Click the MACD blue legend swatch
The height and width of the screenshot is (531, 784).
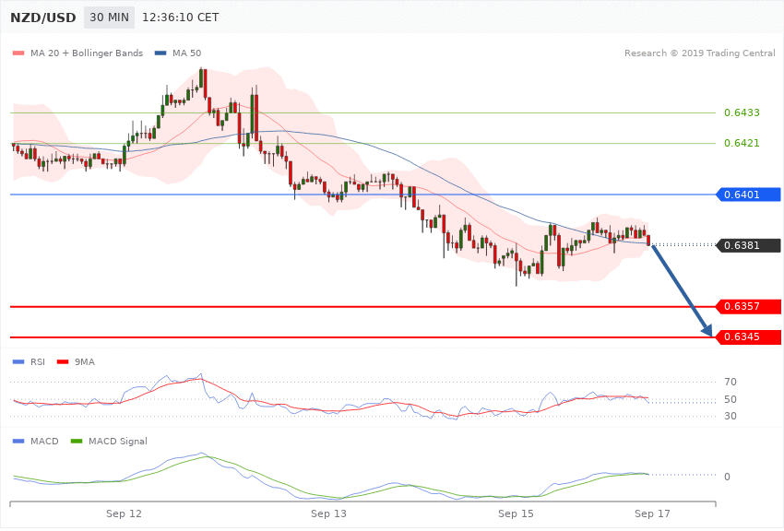click(18, 441)
